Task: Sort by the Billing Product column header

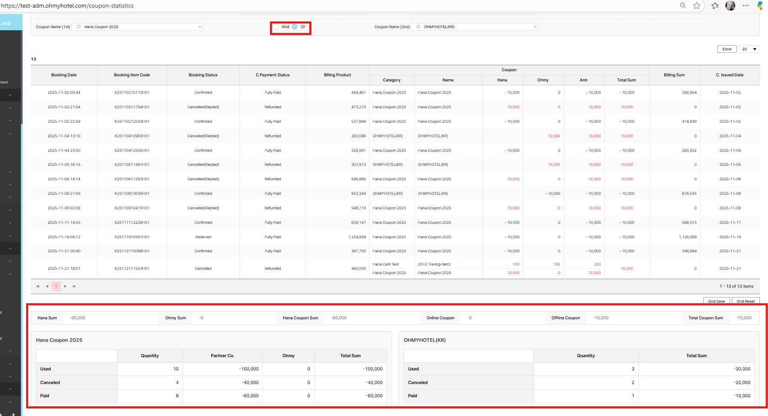Action: coord(337,75)
